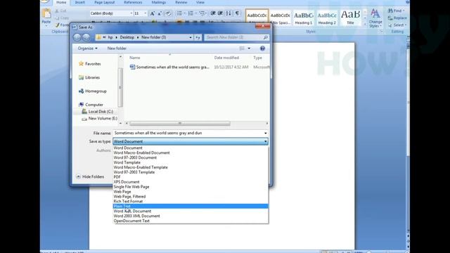Screen dimensions: 450x253
Task: Click the Grow Font icon
Action: click(x=153, y=13)
